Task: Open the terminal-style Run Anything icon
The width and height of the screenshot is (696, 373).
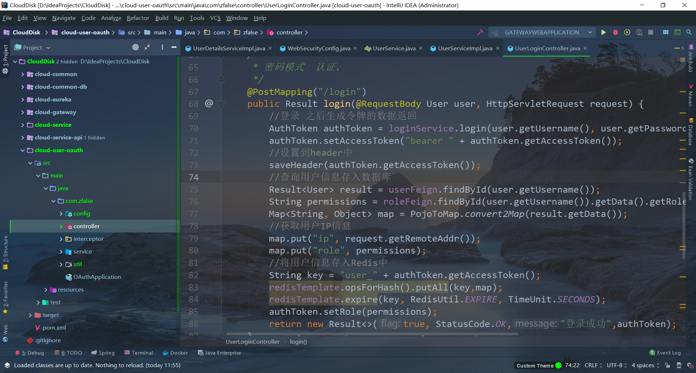Action: (677, 32)
